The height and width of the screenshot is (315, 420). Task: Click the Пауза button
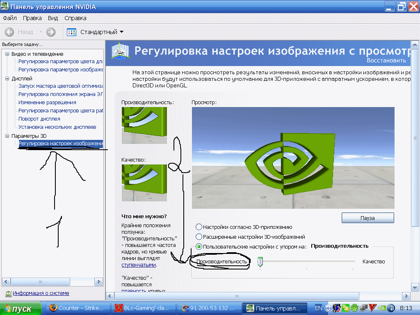point(368,218)
